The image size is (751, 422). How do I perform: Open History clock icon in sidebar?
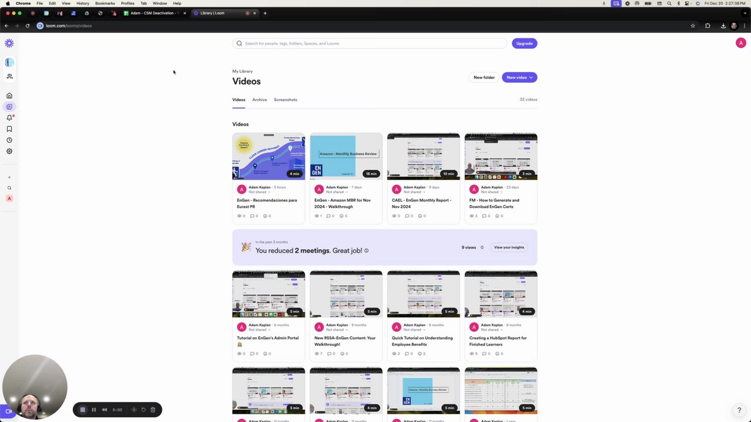point(9,140)
